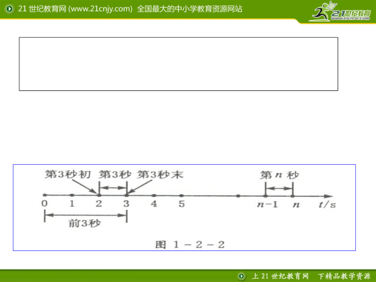The height and width of the screenshot is (282, 376).
Task: Click the 21世纪教育 logo in the top right
Action: [x=340, y=12]
